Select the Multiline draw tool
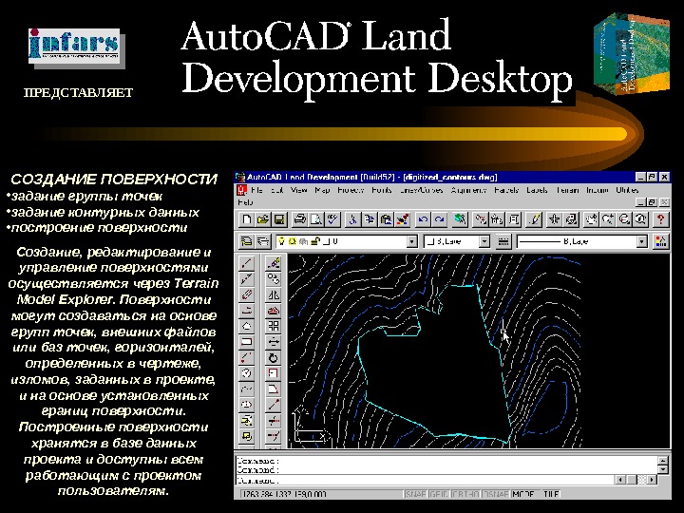The height and width of the screenshot is (513, 684). pos(247,294)
